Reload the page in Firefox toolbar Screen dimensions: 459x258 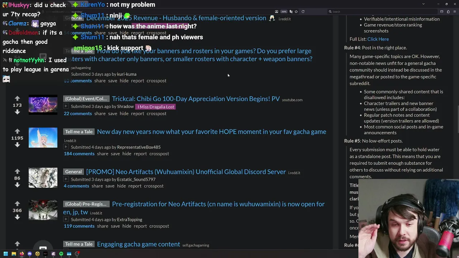(303, 11)
